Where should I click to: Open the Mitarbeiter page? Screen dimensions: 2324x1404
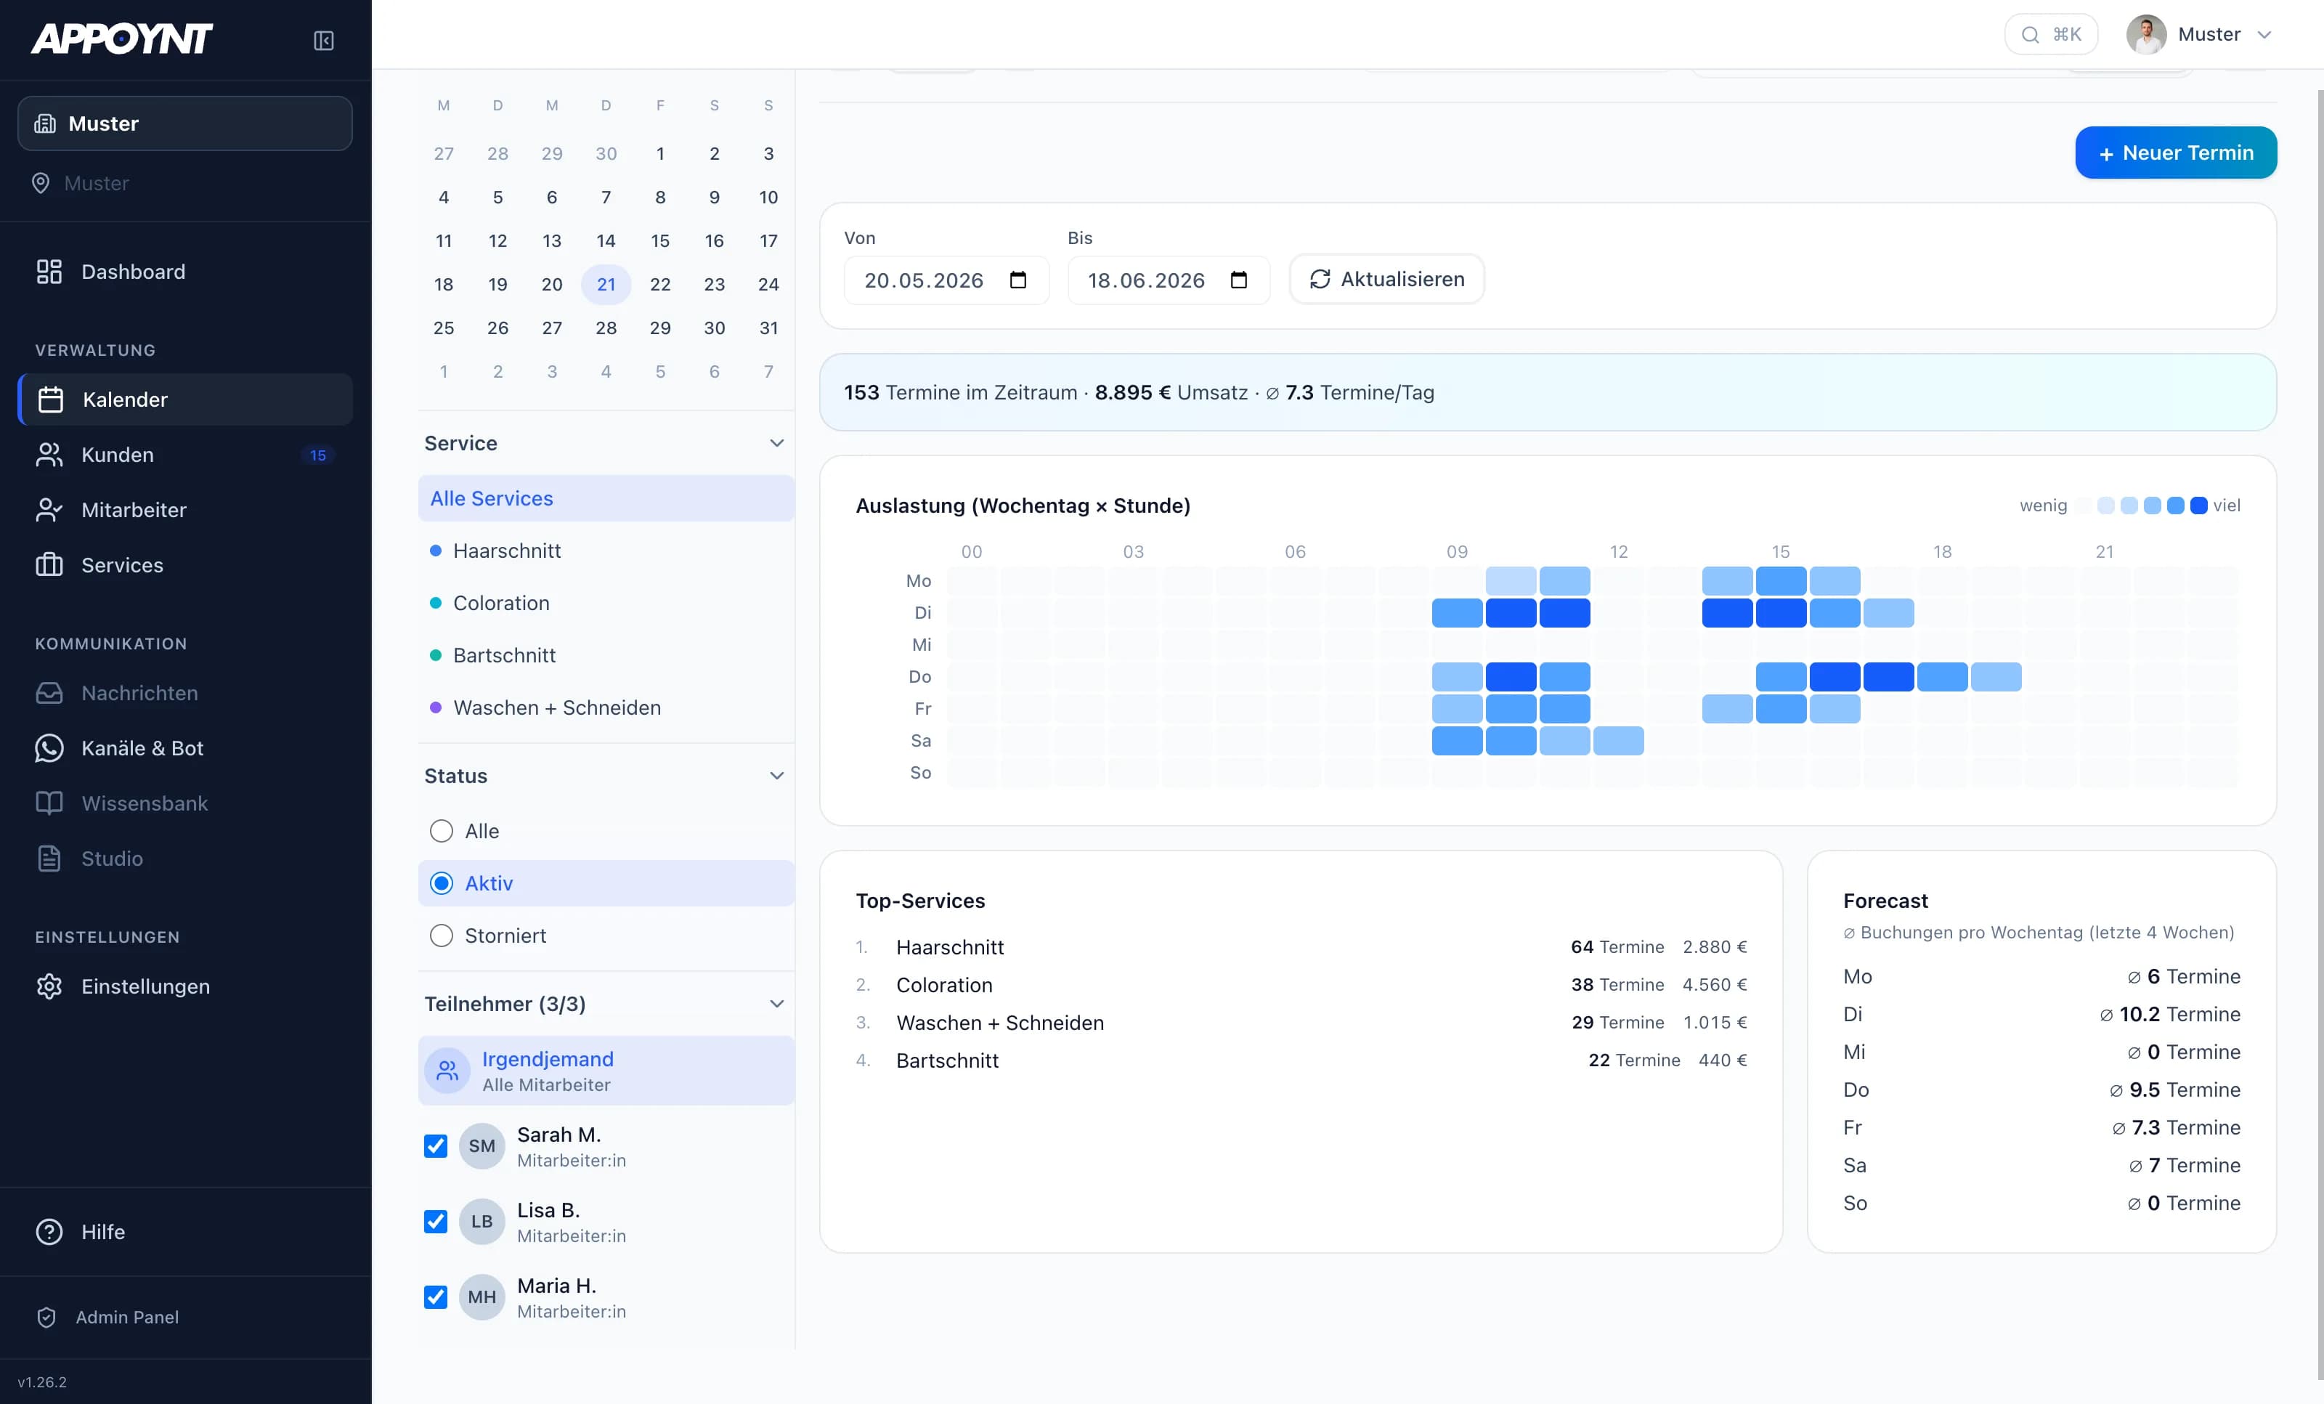point(185,509)
